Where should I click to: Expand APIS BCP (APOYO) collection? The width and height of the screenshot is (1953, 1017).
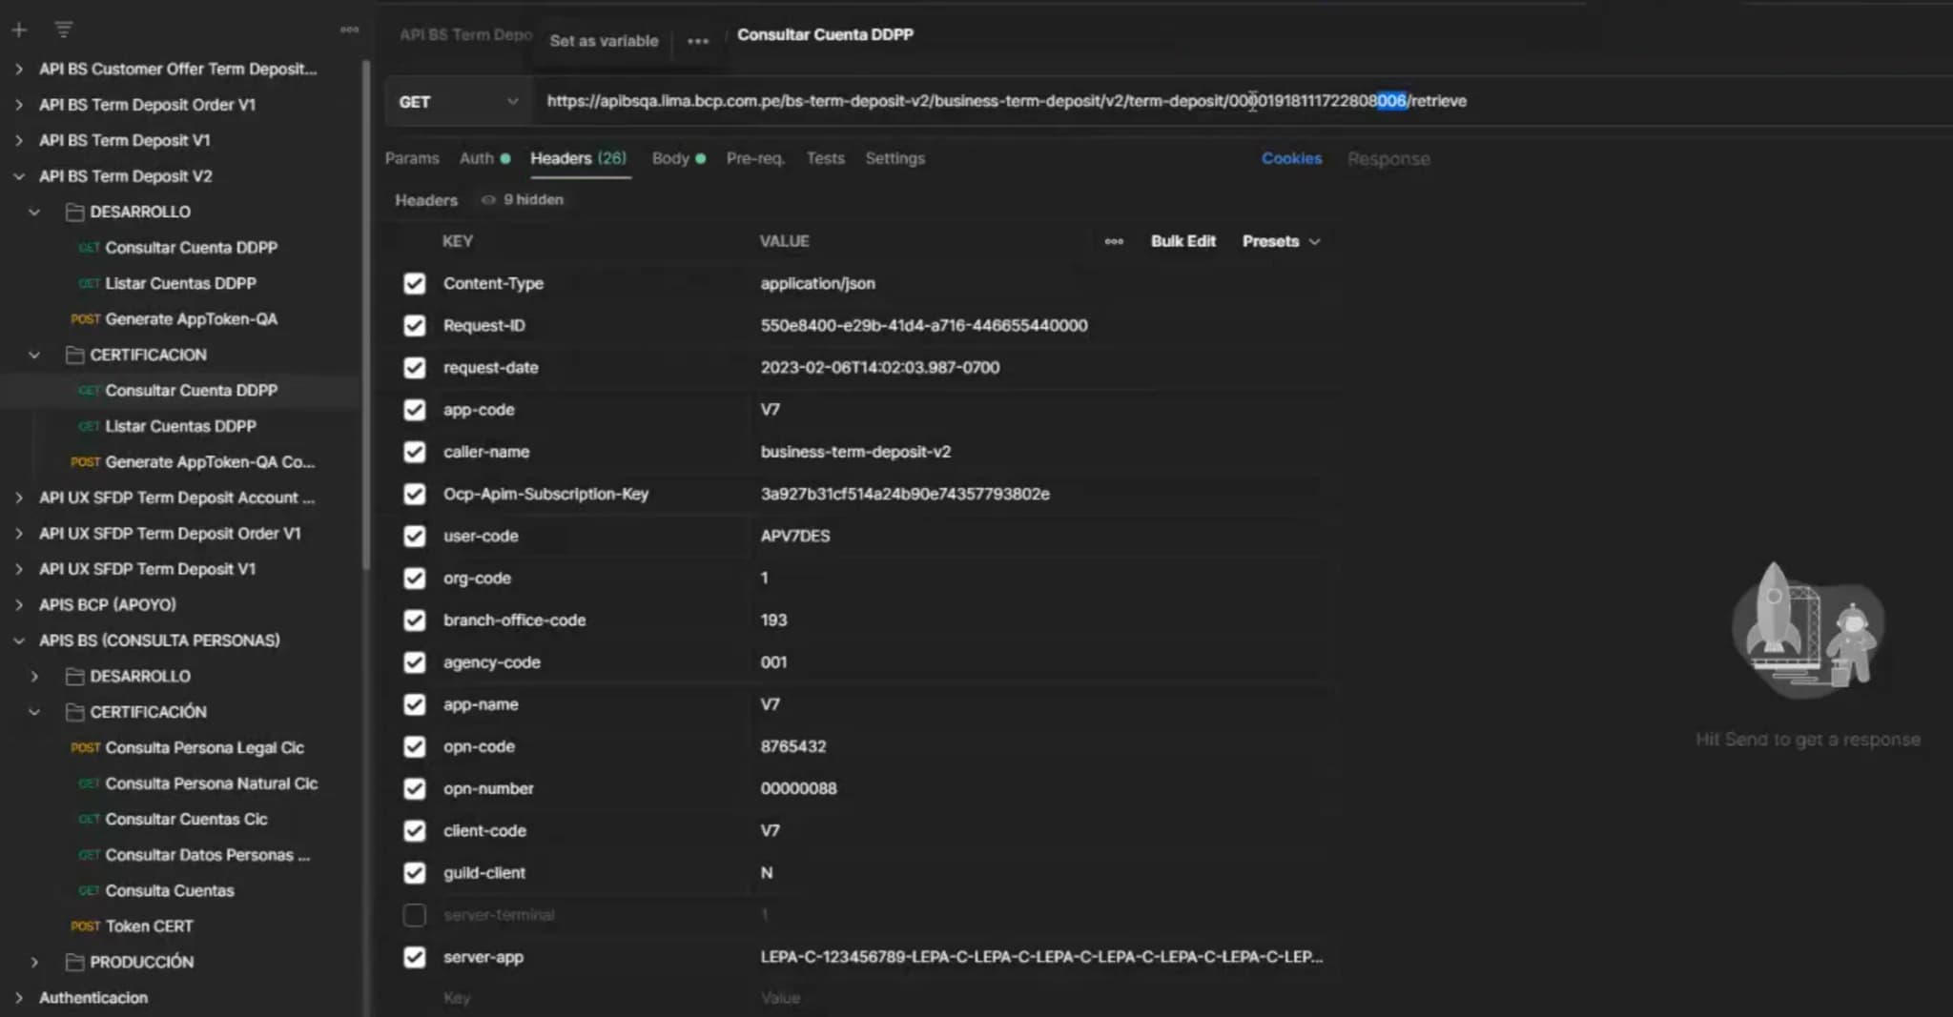(19, 604)
